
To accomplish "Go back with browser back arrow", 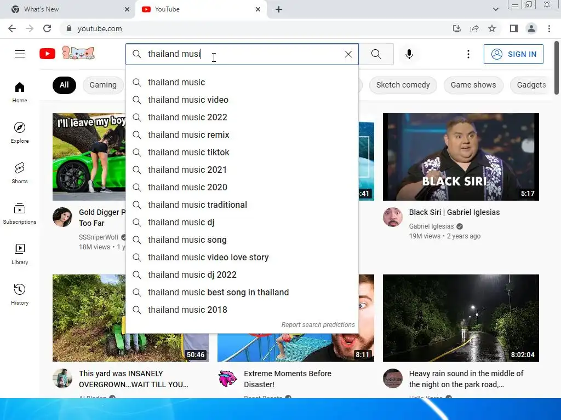I will (x=12, y=28).
